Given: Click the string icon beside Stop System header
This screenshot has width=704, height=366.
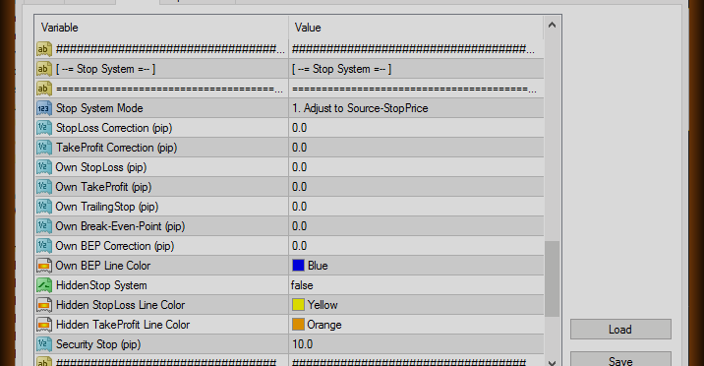Looking at the screenshot, I should click(x=44, y=69).
